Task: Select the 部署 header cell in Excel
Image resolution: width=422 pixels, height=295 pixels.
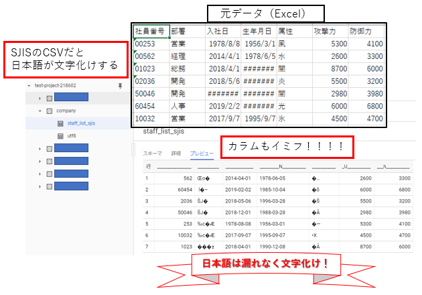Action: click(x=188, y=32)
